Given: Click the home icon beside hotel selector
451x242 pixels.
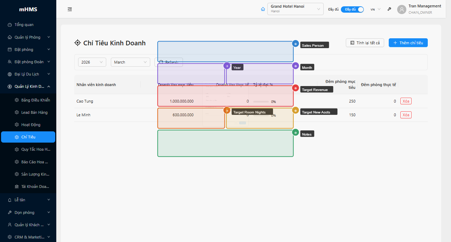Looking at the screenshot, I should point(263,9).
